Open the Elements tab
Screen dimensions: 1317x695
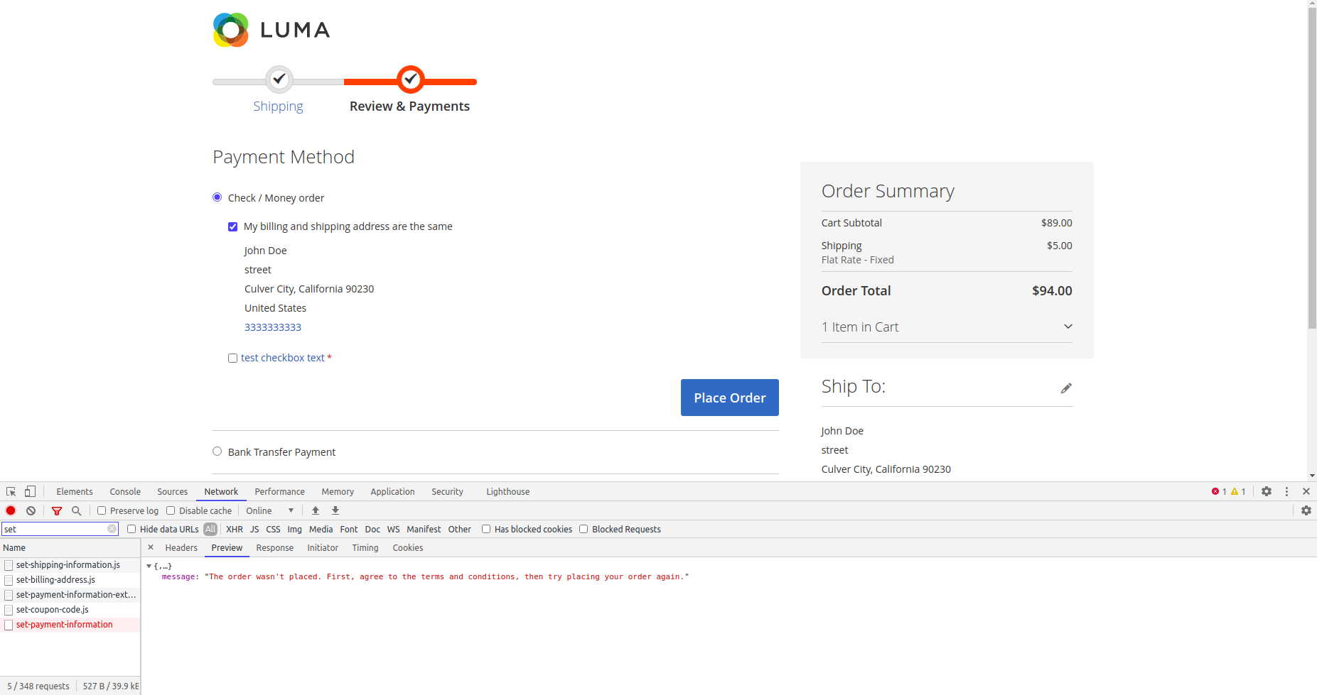pyautogui.click(x=75, y=491)
